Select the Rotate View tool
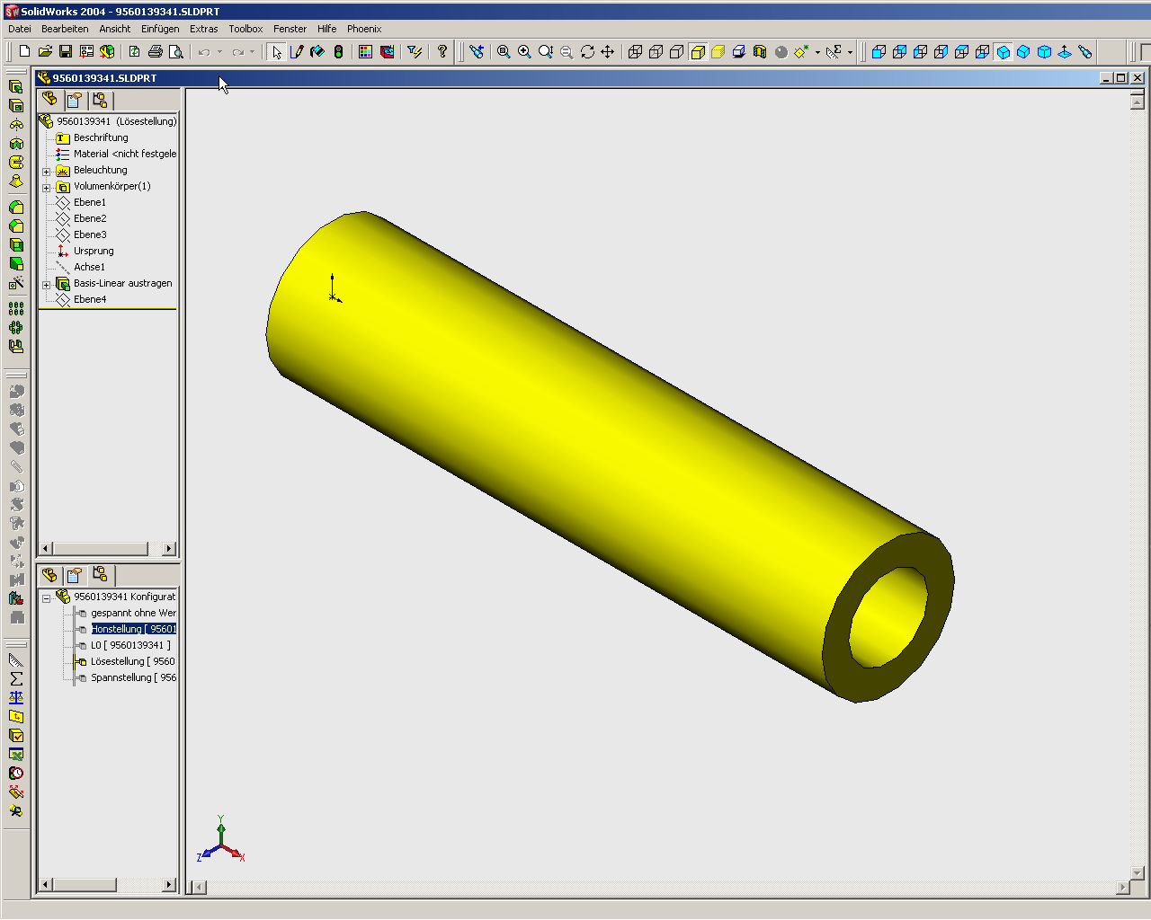This screenshot has width=1151, height=920. click(x=587, y=52)
